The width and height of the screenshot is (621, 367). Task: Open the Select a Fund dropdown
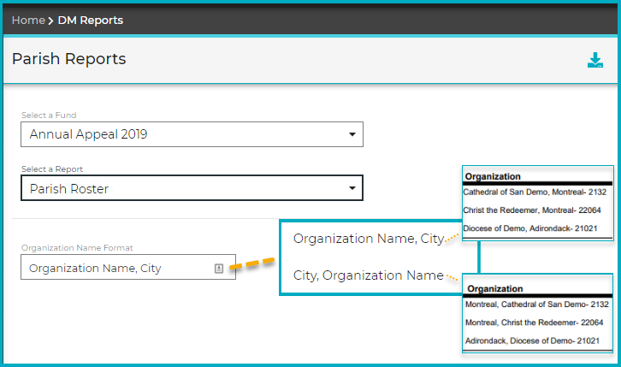click(192, 134)
